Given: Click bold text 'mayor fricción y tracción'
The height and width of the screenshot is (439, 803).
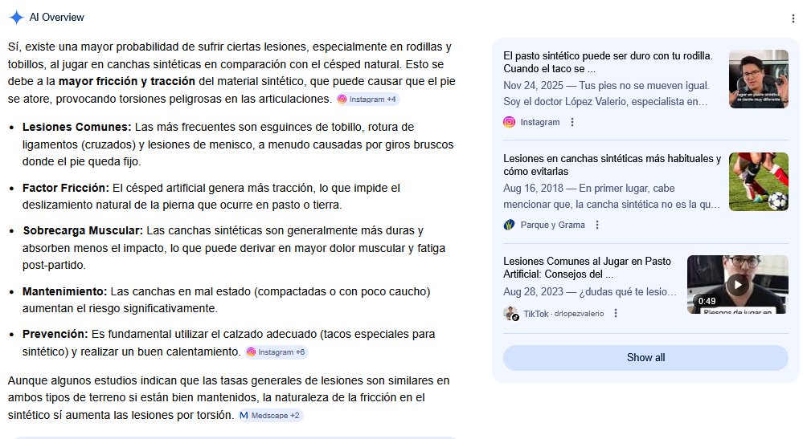Looking at the screenshot, I should pos(126,81).
